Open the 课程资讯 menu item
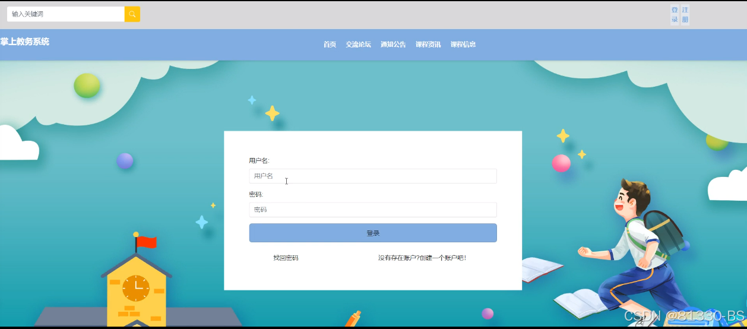 [428, 45]
